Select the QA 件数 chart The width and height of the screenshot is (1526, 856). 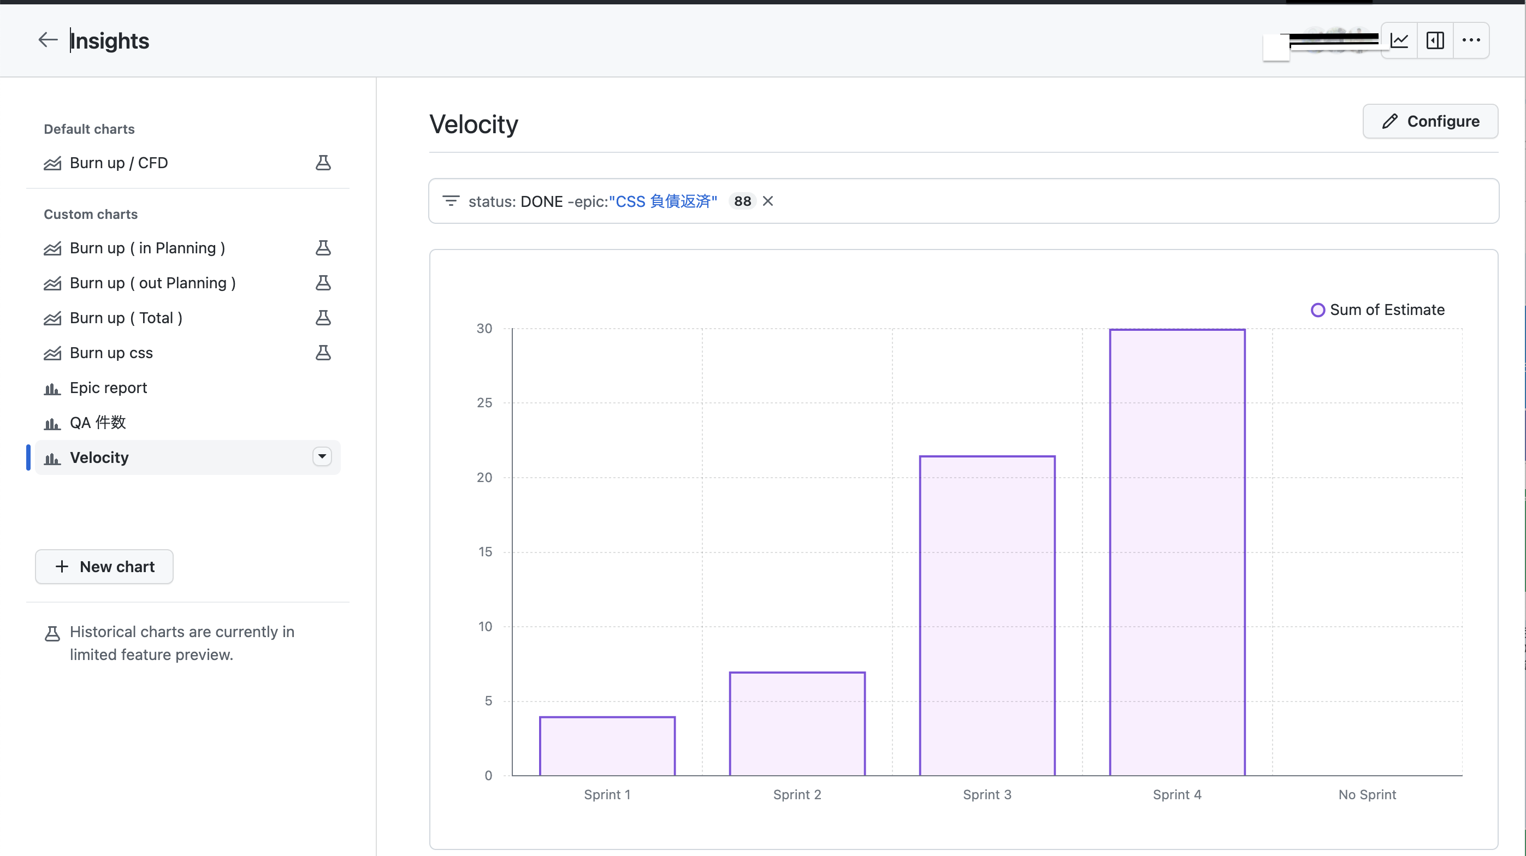point(98,423)
